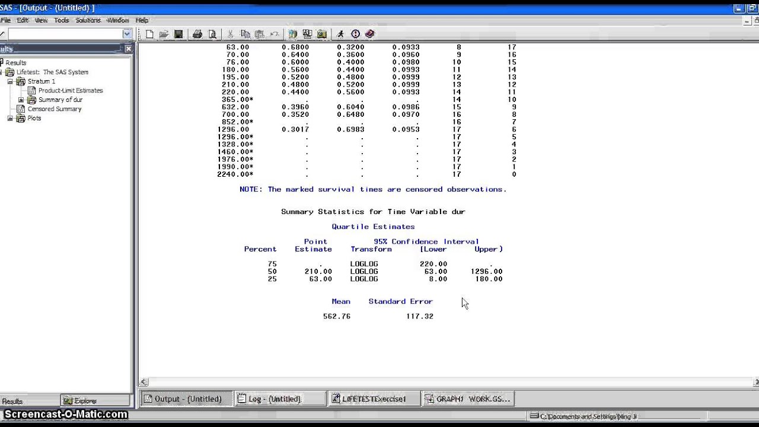Open the Edit menu
The height and width of the screenshot is (427, 759).
pos(23,20)
